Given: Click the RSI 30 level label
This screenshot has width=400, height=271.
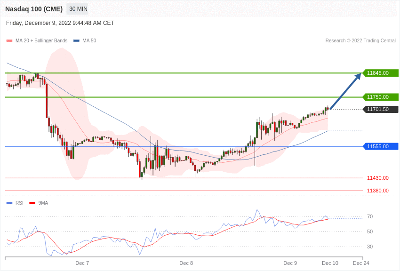Looking at the screenshot, I should pos(370,247).
